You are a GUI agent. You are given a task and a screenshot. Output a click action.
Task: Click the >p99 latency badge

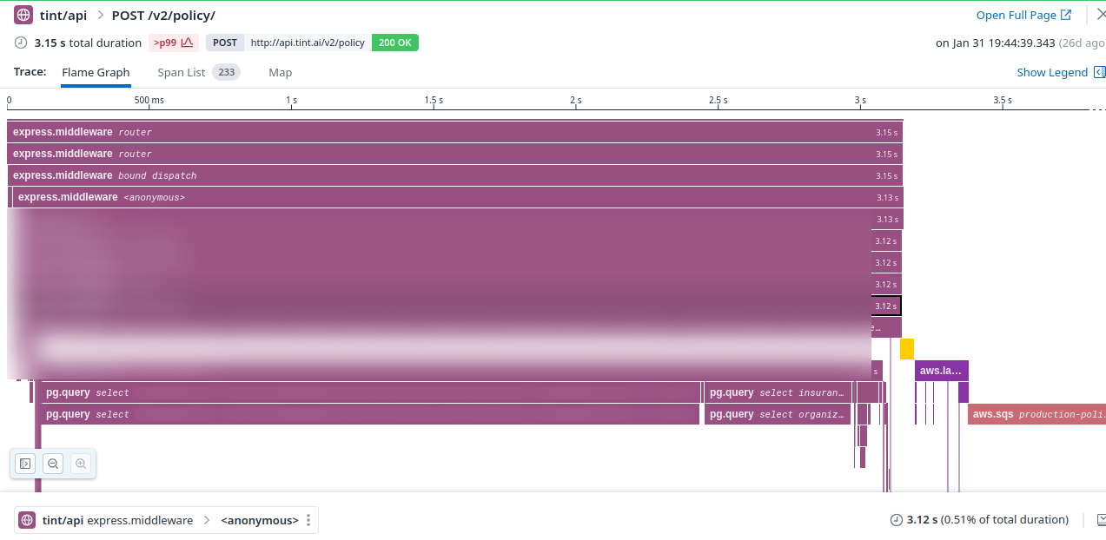pyautogui.click(x=174, y=43)
